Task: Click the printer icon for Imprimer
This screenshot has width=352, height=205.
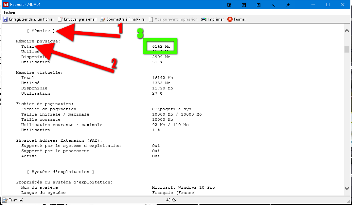Action: coord(204,19)
